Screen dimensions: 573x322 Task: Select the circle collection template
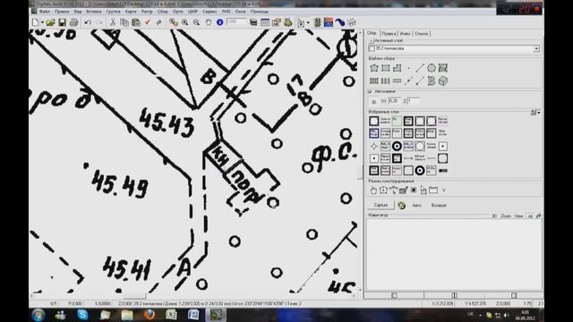[x=432, y=68]
